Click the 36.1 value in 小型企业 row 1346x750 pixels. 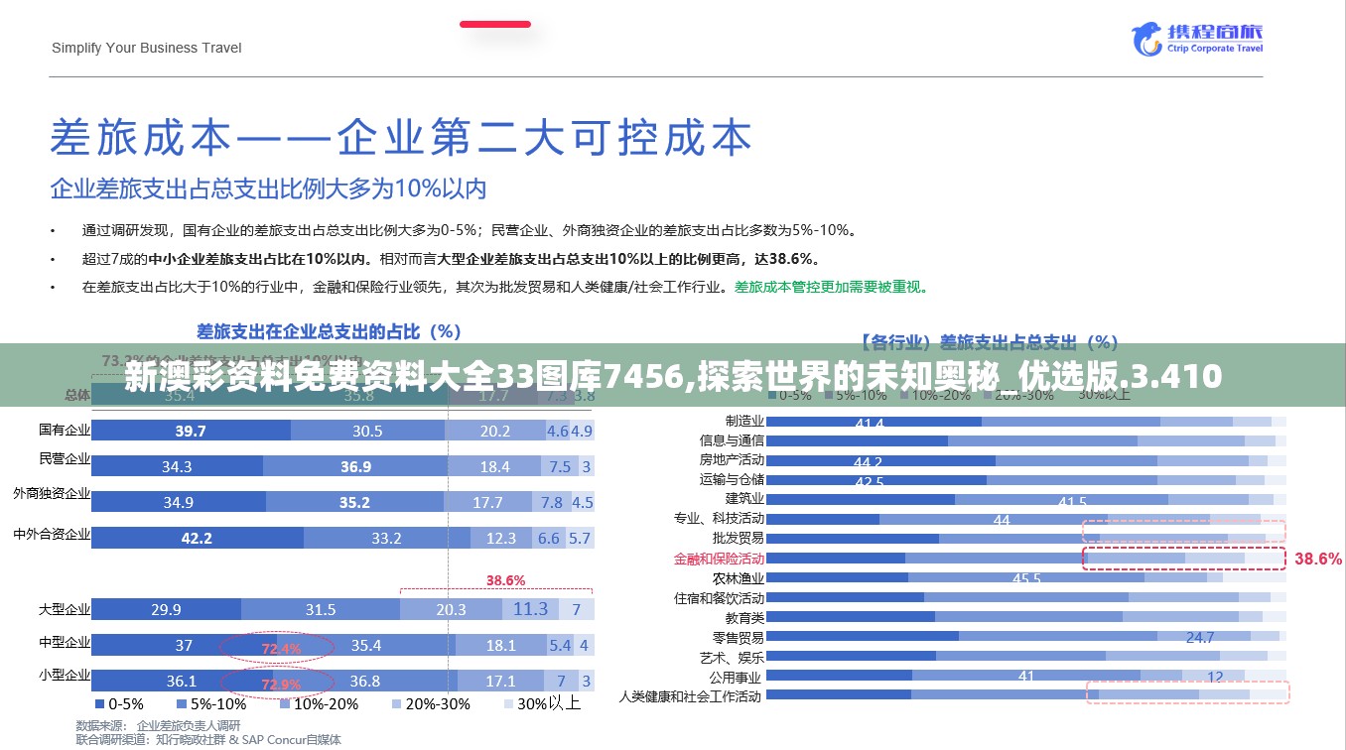tap(181, 681)
